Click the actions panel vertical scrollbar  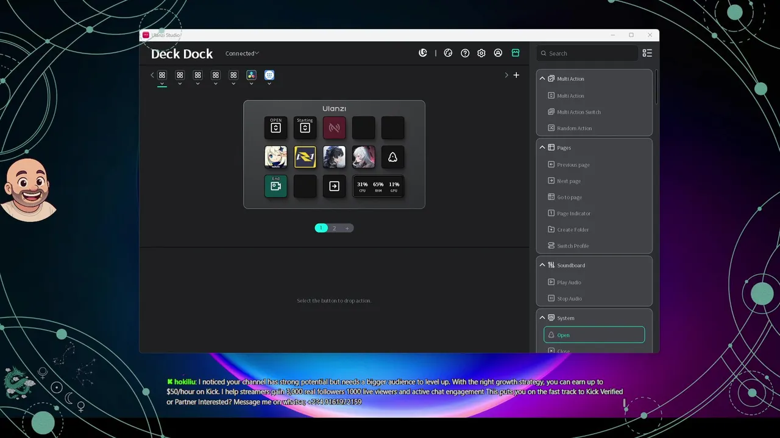click(x=656, y=86)
